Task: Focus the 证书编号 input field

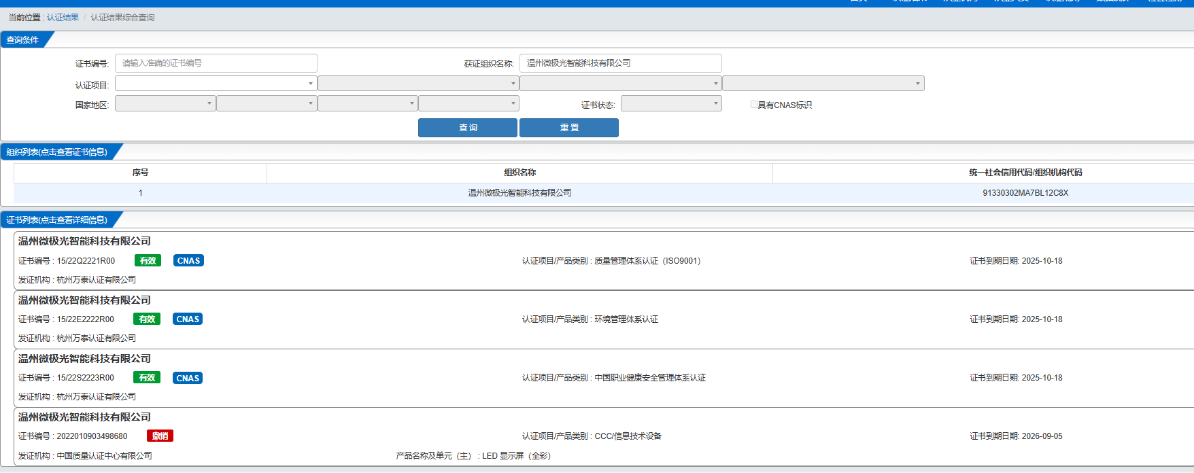Action: point(216,63)
